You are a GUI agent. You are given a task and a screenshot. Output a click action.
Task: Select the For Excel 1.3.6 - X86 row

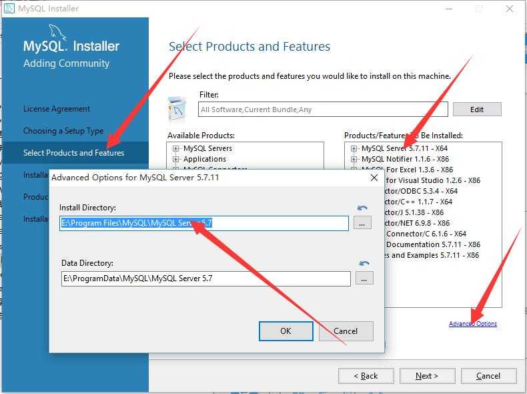click(x=420, y=170)
